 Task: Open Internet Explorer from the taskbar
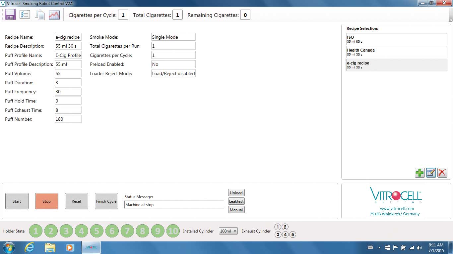pyautogui.click(x=30, y=247)
